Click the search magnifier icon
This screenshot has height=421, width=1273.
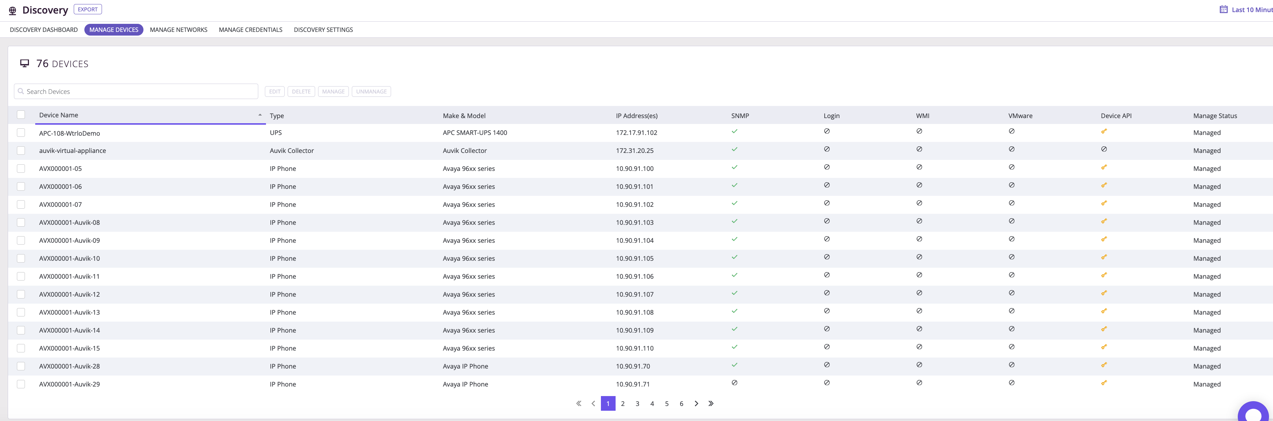pos(21,91)
